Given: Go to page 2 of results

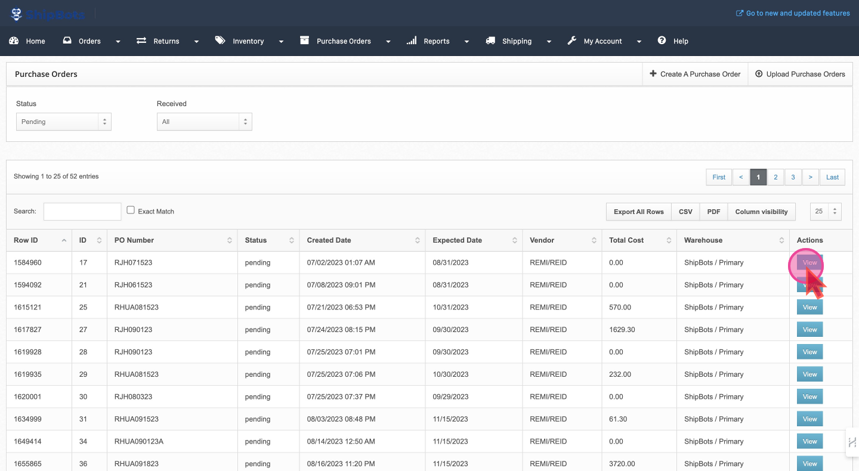Looking at the screenshot, I should 775,177.
